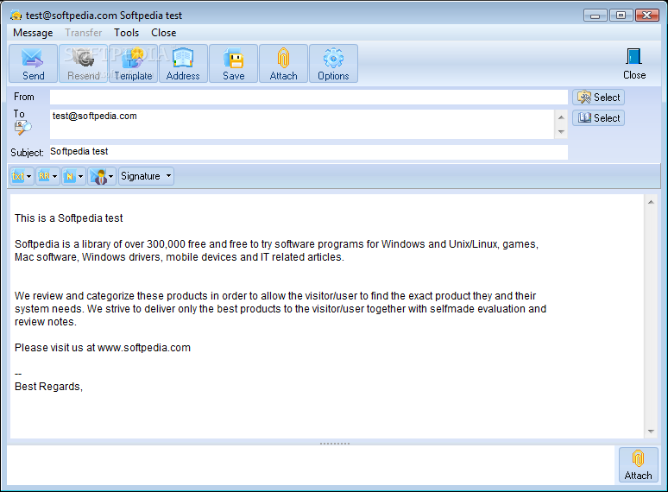668x492 pixels.
Task: Open the Tools menu
Action: click(x=127, y=33)
